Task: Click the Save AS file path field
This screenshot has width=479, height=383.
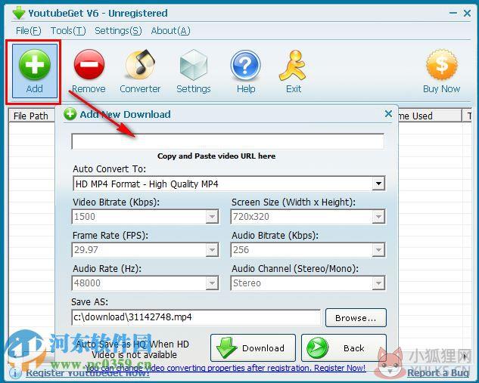Action: point(196,317)
